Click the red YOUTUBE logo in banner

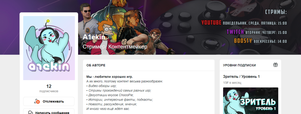pos(211,23)
